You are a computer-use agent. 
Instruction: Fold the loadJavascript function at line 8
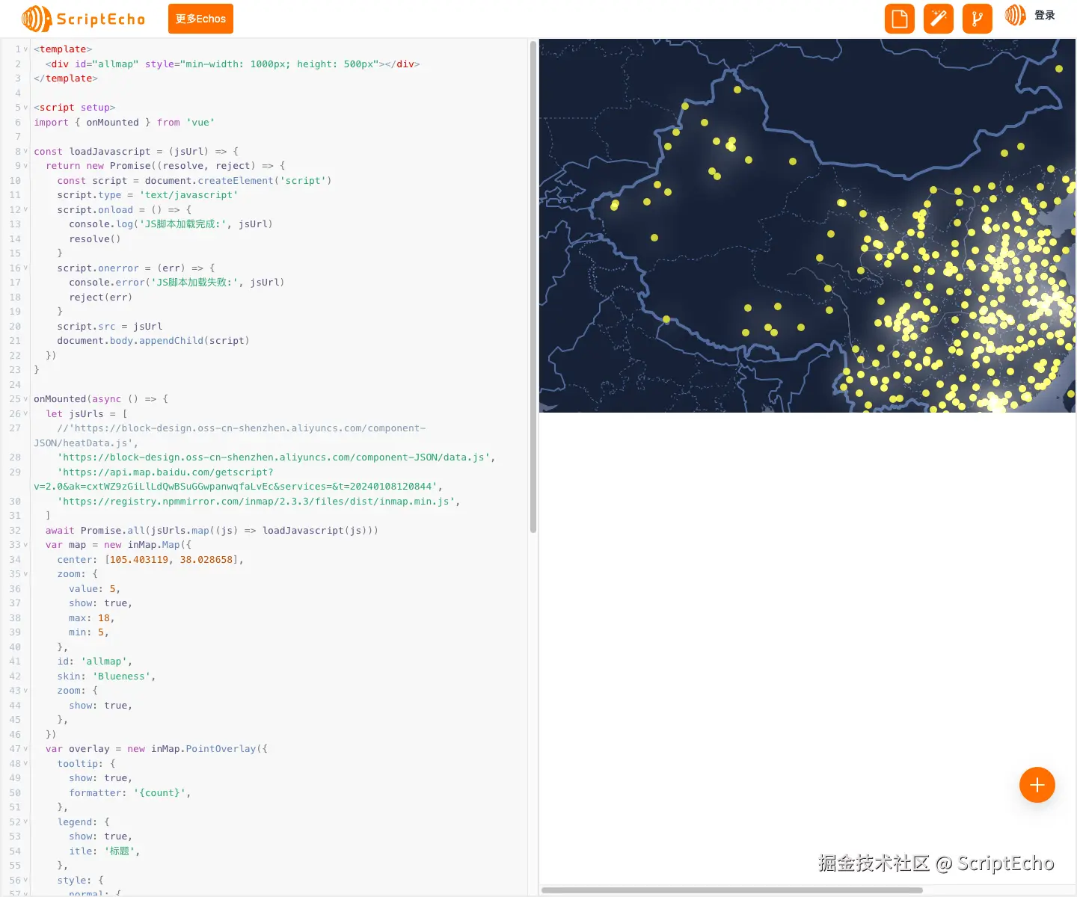coord(25,151)
